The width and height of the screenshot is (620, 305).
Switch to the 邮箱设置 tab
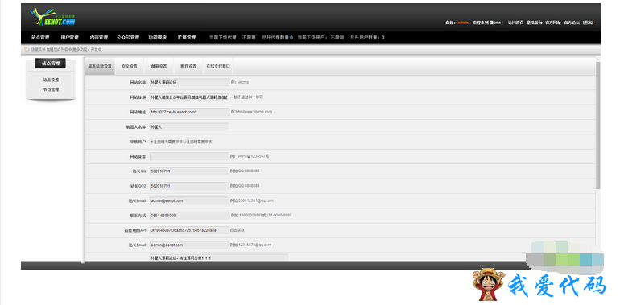[x=159, y=66]
